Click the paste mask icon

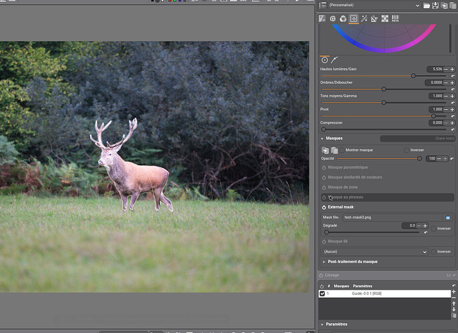pyautogui.click(x=333, y=151)
